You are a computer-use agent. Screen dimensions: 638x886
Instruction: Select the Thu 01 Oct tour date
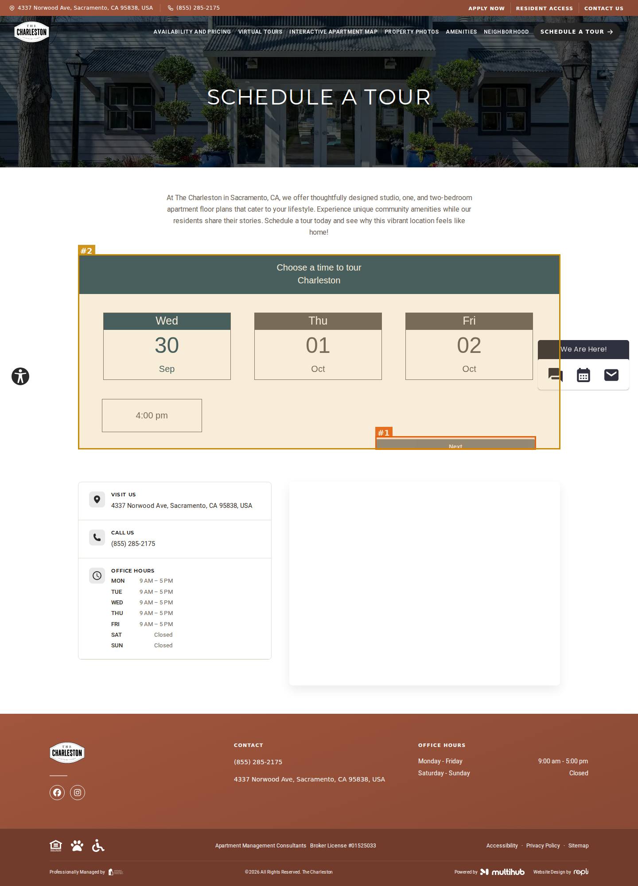(x=318, y=346)
